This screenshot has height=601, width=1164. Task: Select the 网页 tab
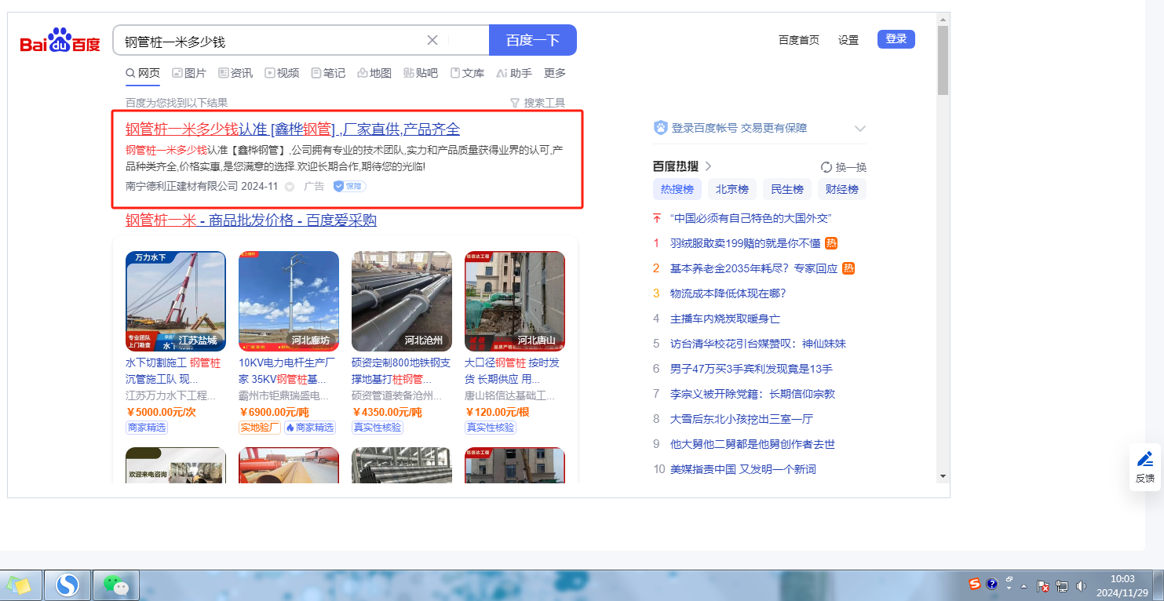(143, 73)
